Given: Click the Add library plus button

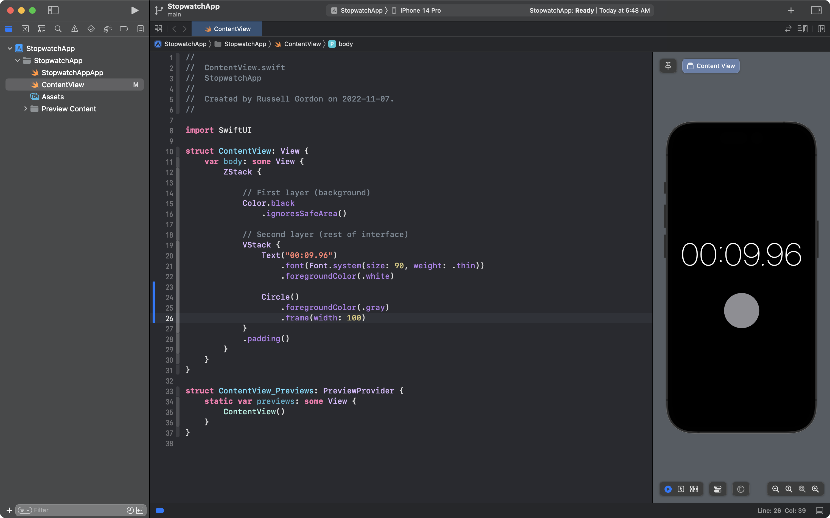Looking at the screenshot, I should pos(790,10).
